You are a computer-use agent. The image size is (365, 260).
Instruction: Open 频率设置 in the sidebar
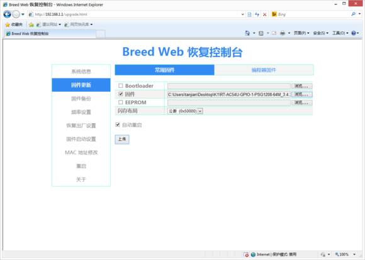point(81,112)
